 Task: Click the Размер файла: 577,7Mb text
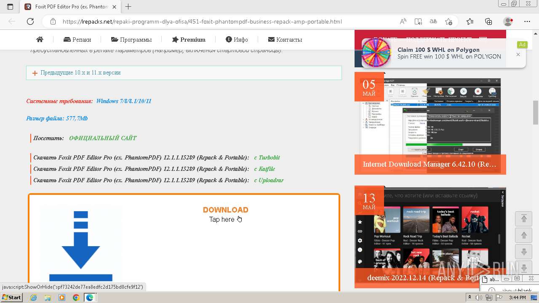pyautogui.click(x=57, y=118)
